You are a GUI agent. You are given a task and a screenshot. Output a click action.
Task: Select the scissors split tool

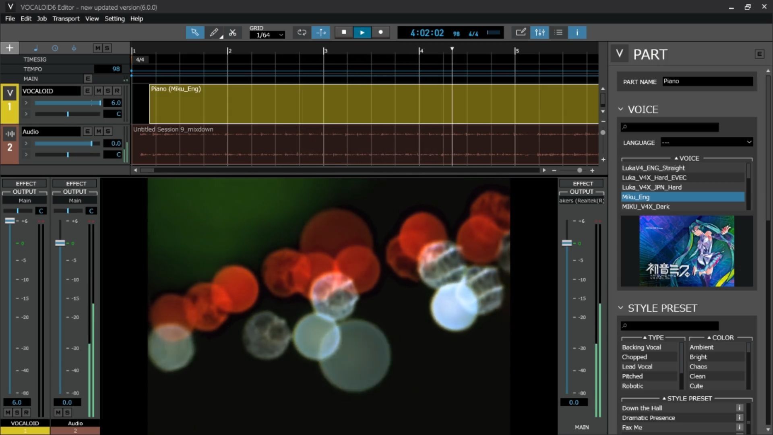pyautogui.click(x=232, y=33)
